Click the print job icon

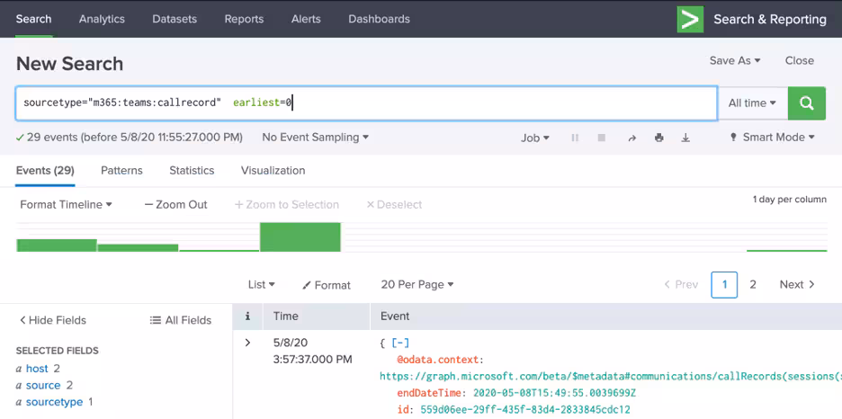(x=658, y=138)
